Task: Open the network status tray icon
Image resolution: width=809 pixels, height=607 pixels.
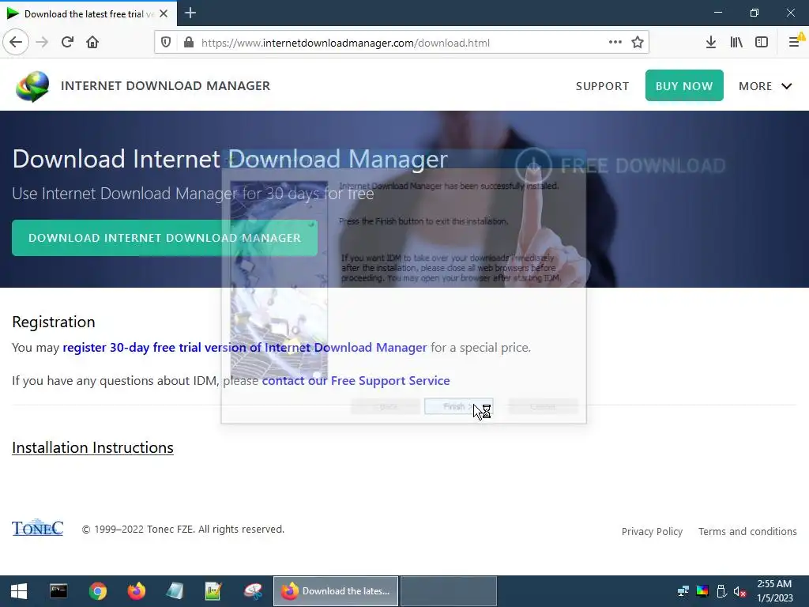Action: tap(683, 591)
